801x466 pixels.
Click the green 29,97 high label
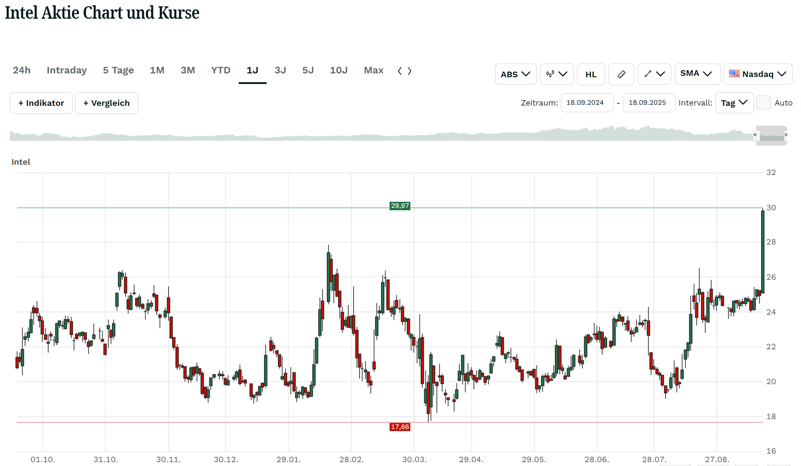point(400,206)
